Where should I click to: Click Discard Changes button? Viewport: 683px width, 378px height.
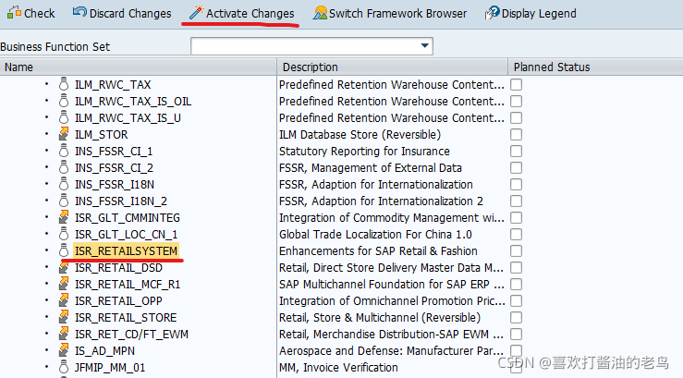[122, 14]
